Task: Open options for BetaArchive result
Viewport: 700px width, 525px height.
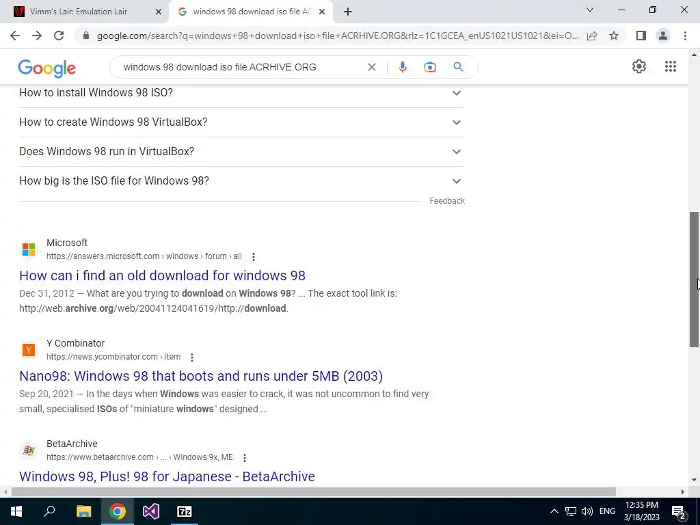Action: pyautogui.click(x=245, y=457)
